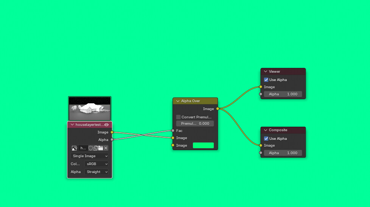The image size is (370, 207).
Task: Click the Image node's Alpha output socket
Action: click(x=112, y=140)
